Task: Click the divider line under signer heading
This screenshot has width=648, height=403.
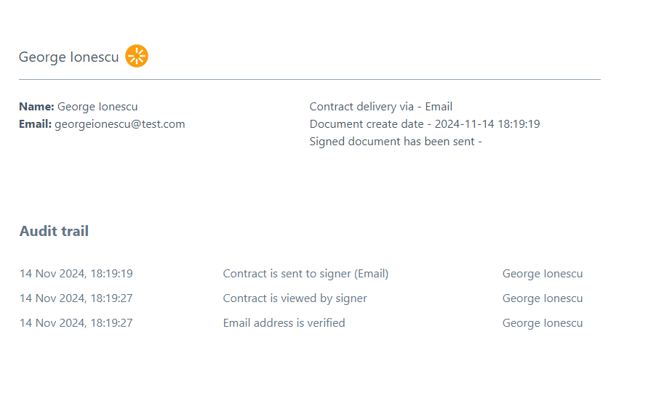Action: pos(310,79)
